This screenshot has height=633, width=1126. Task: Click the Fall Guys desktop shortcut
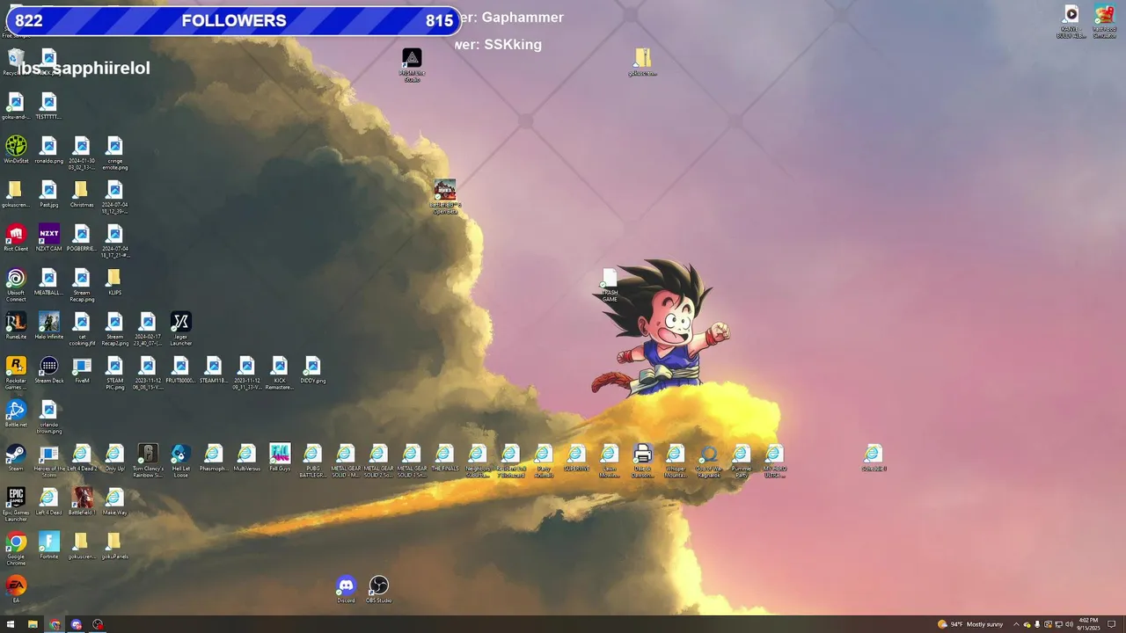(280, 458)
